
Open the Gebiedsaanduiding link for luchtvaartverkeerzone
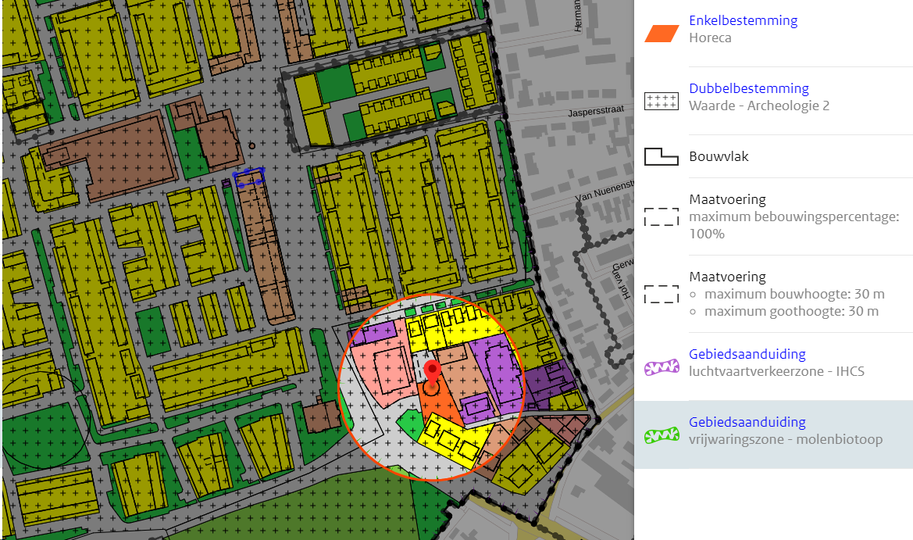747,354
